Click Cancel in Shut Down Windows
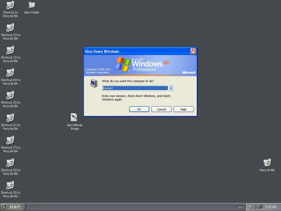The height and width of the screenshot is (211, 281). pos(161,109)
